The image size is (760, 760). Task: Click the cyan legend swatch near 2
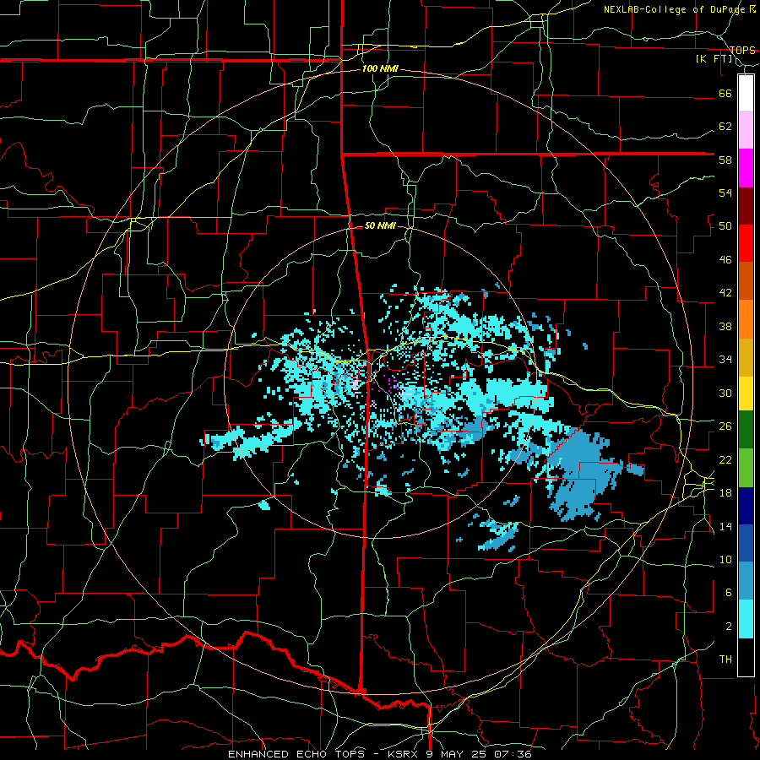pos(746,620)
